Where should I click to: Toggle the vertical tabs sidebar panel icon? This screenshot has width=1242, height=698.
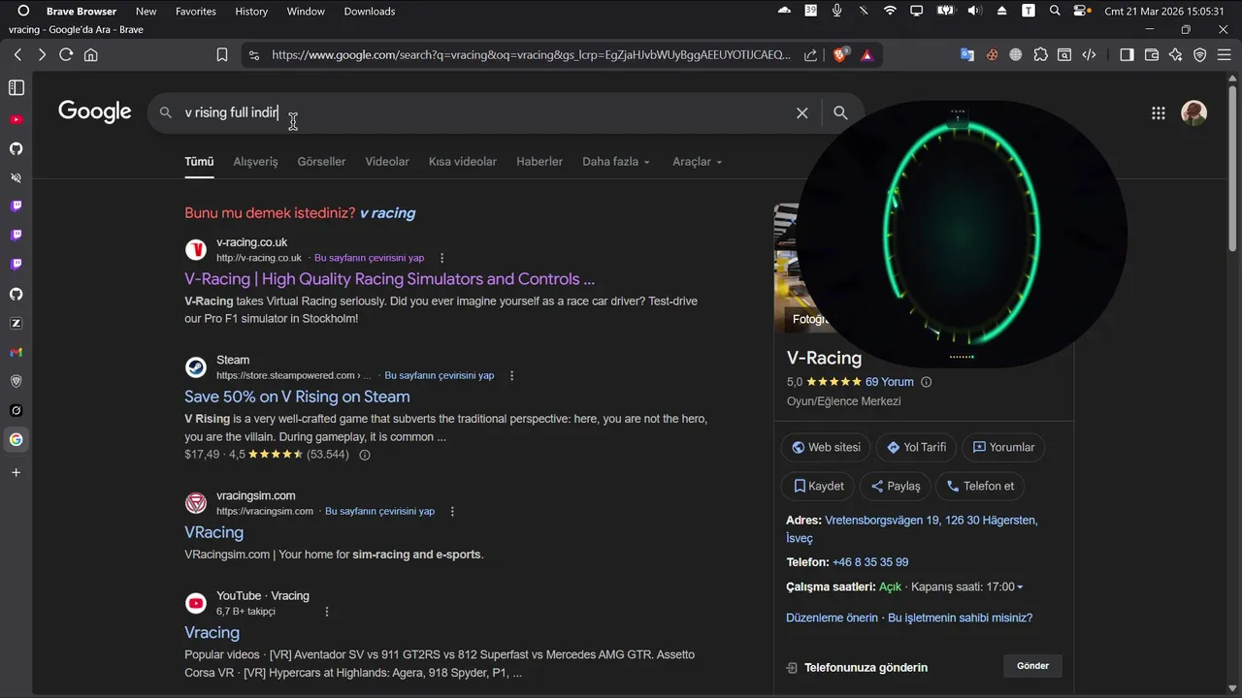(16, 88)
